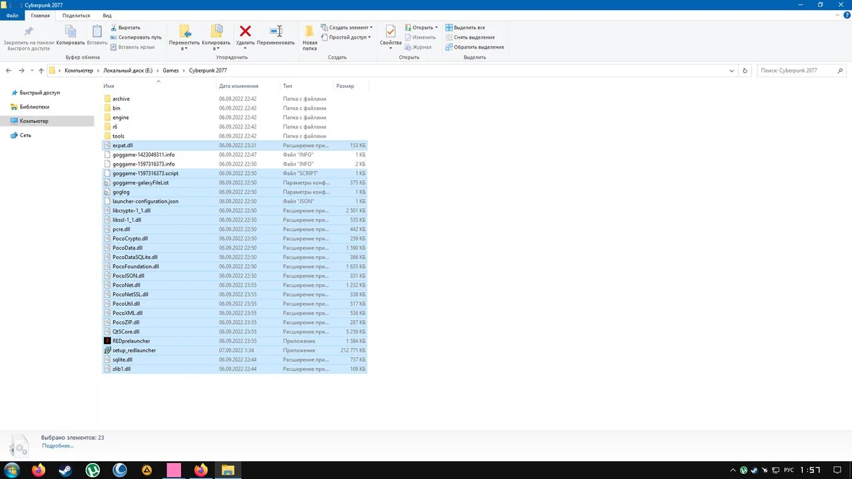Click the search magnifier icon
Viewport: 852px width, 479px height.
coord(840,71)
